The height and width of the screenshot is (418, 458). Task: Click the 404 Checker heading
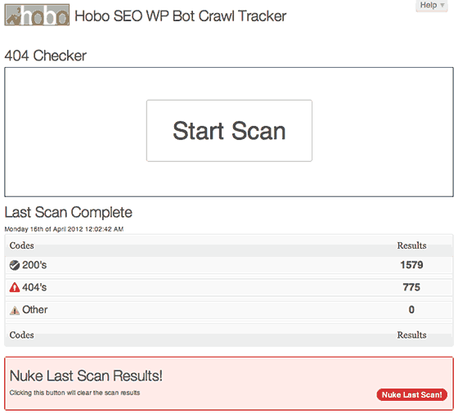click(46, 56)
